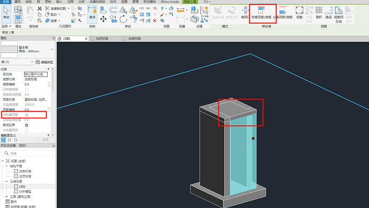Toggle the Room Bounding (房间边界) checkbox

pyautogui.click(x=27, y=125)
